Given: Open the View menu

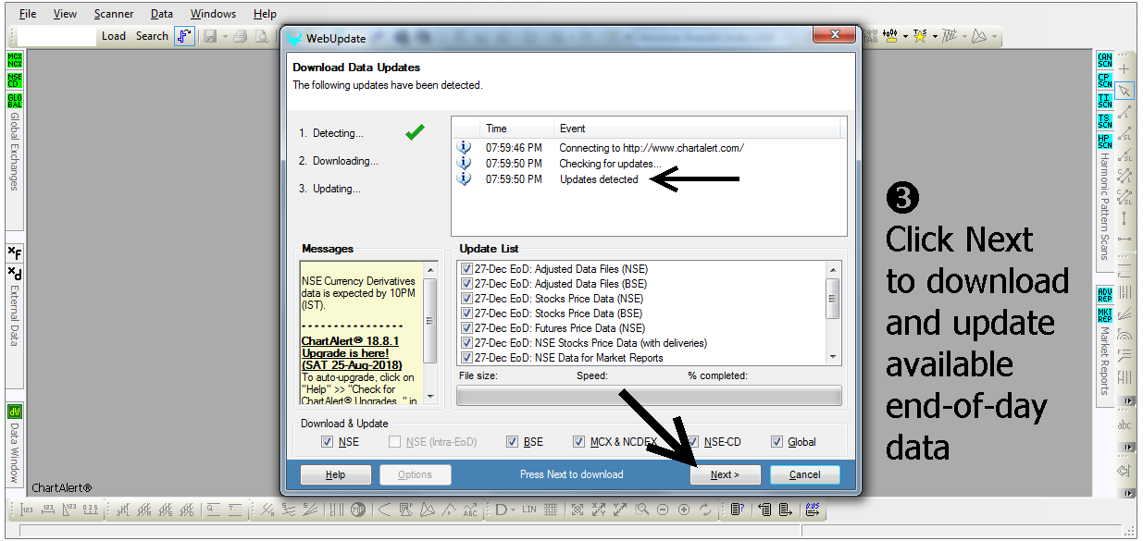Looking at the screenshot, I should point(65,14).
